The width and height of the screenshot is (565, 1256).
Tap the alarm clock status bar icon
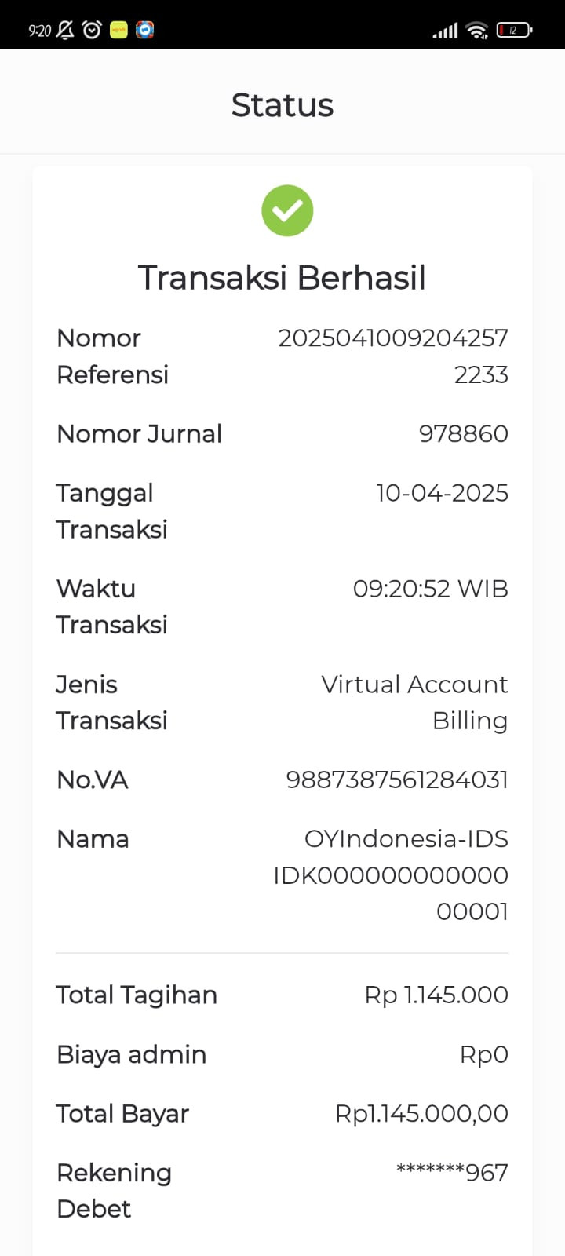pyautogui.click(x=93, y=31)
